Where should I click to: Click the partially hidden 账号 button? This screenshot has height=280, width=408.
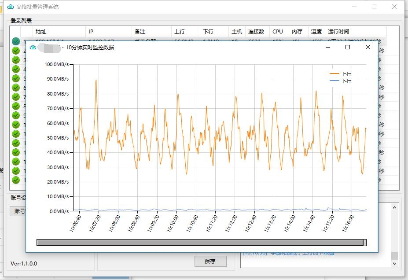[x=18, y=211]
